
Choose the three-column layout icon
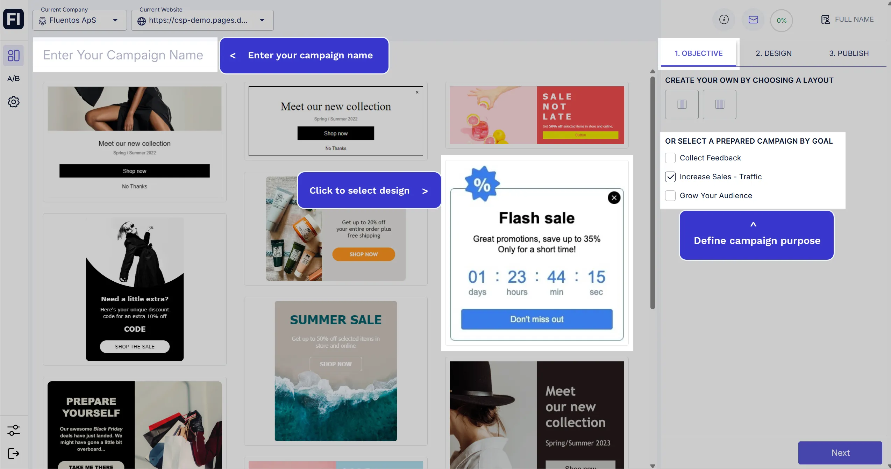[x=720, y=104]
